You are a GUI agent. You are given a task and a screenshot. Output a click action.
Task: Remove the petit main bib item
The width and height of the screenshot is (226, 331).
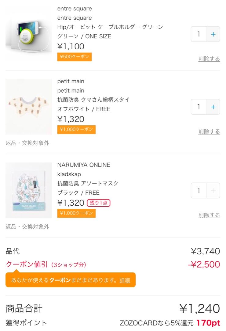click(x=209, y=131)
